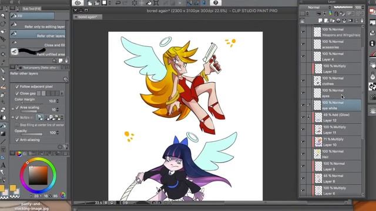This screenshot has width=376, height=211.
Task: Click New raster layer icon
Action: [320, 21]
